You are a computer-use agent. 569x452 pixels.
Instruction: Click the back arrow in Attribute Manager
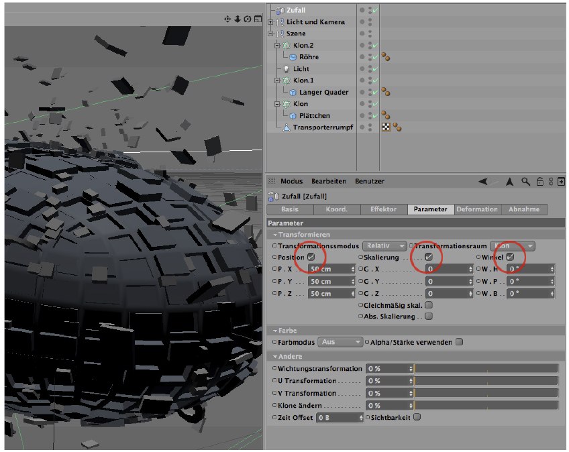tap(482, 181)
